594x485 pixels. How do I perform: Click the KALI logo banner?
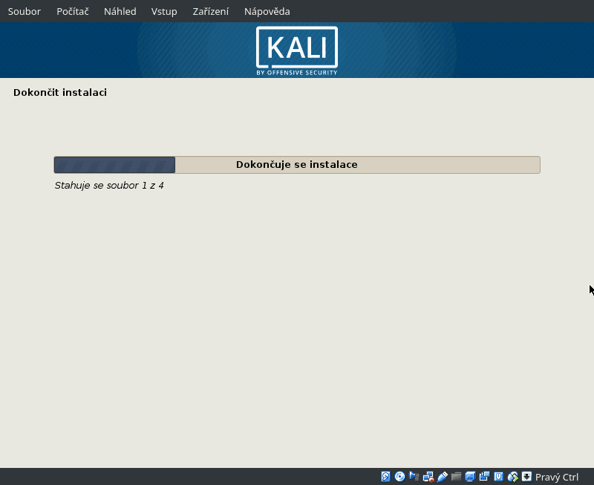click(296, 51)
